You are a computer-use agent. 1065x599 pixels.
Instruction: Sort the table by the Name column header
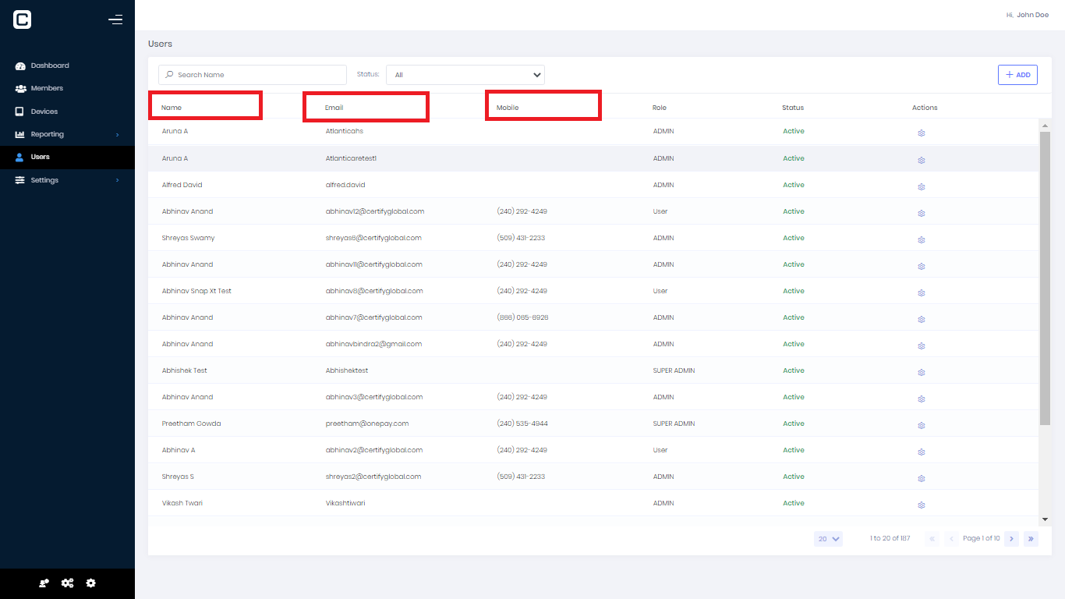pos(172,108)
